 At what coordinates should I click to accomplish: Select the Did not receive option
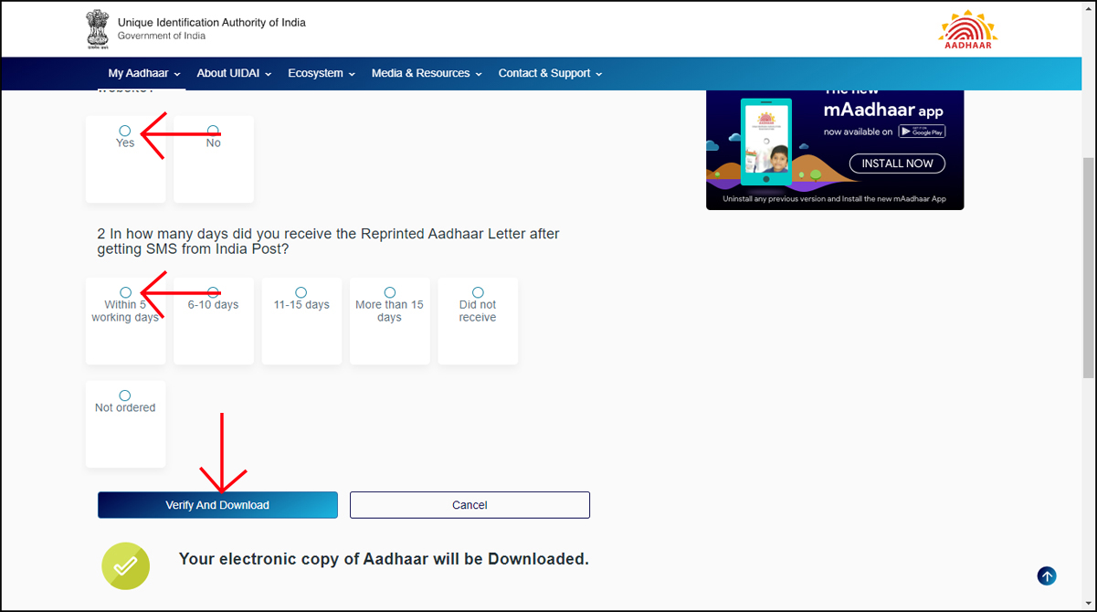(476, 290)
